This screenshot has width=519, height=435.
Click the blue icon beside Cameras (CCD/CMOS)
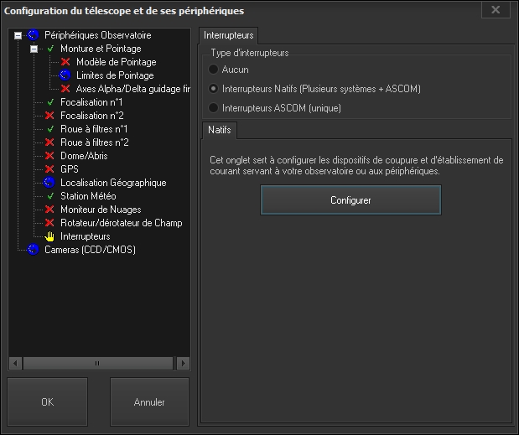(34, 250)
